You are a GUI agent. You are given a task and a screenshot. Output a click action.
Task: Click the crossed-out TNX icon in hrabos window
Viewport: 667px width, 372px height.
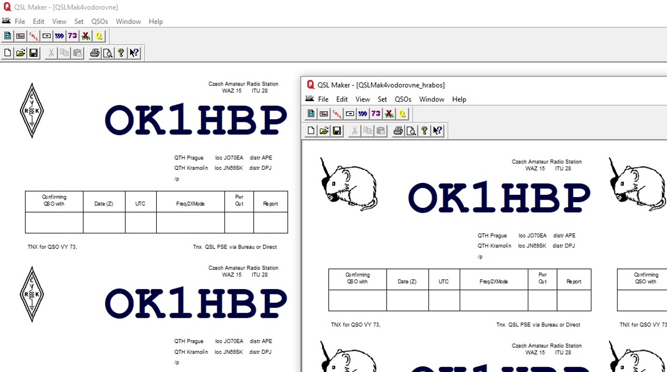click(389, 114)
